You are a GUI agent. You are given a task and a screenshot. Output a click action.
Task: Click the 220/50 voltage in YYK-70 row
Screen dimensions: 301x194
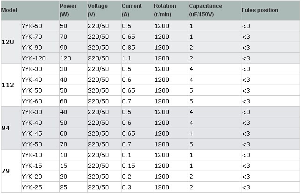(98, 36)
